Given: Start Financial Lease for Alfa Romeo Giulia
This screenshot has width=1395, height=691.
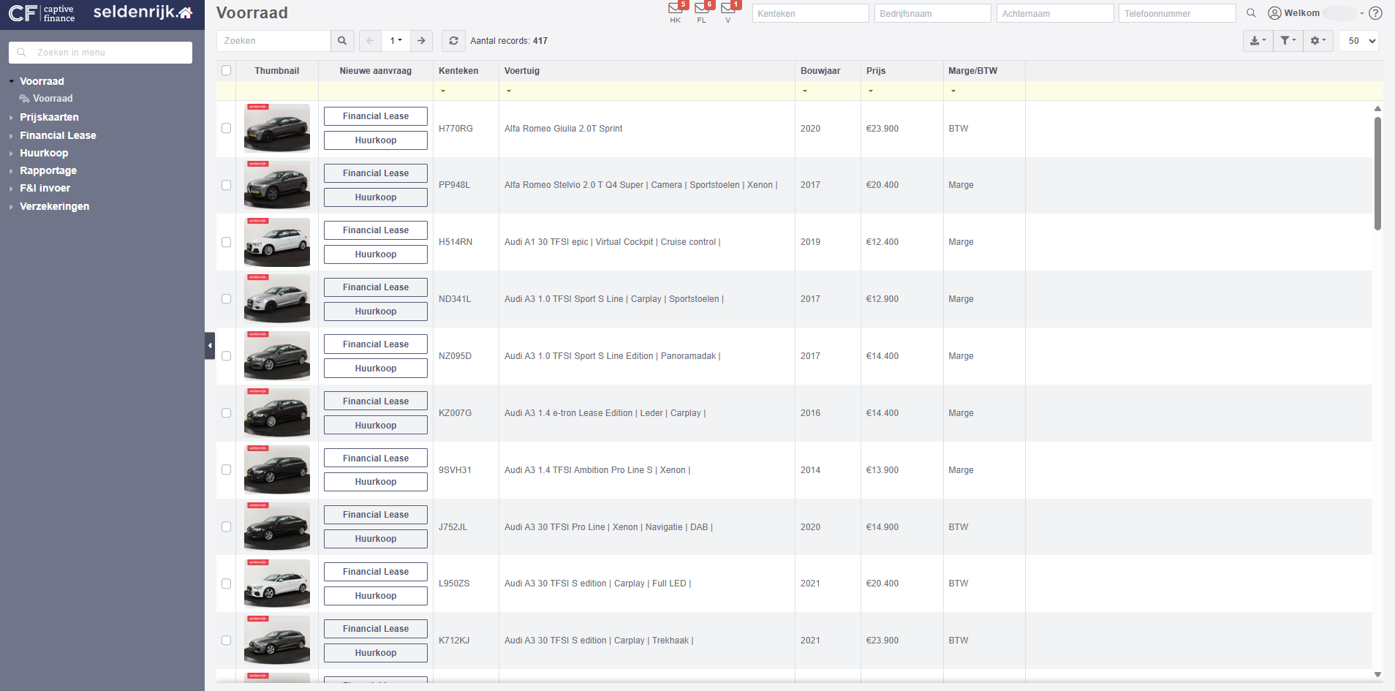Looking at the screenshot, I should (376, 116).
